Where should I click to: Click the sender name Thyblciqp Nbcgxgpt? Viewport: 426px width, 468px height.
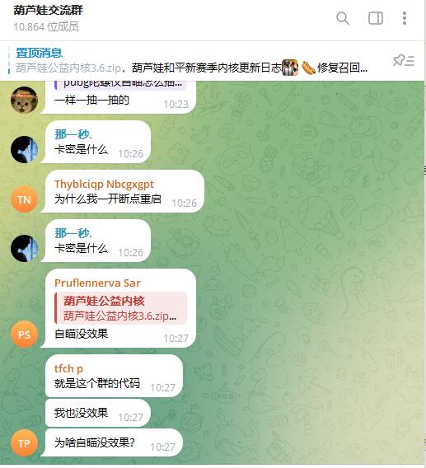point(104,185)
